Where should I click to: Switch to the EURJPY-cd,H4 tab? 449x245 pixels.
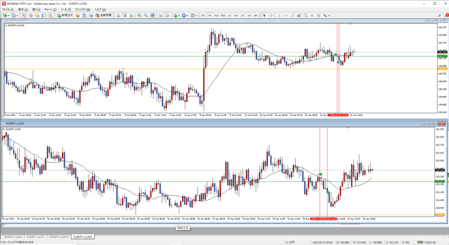12,237
